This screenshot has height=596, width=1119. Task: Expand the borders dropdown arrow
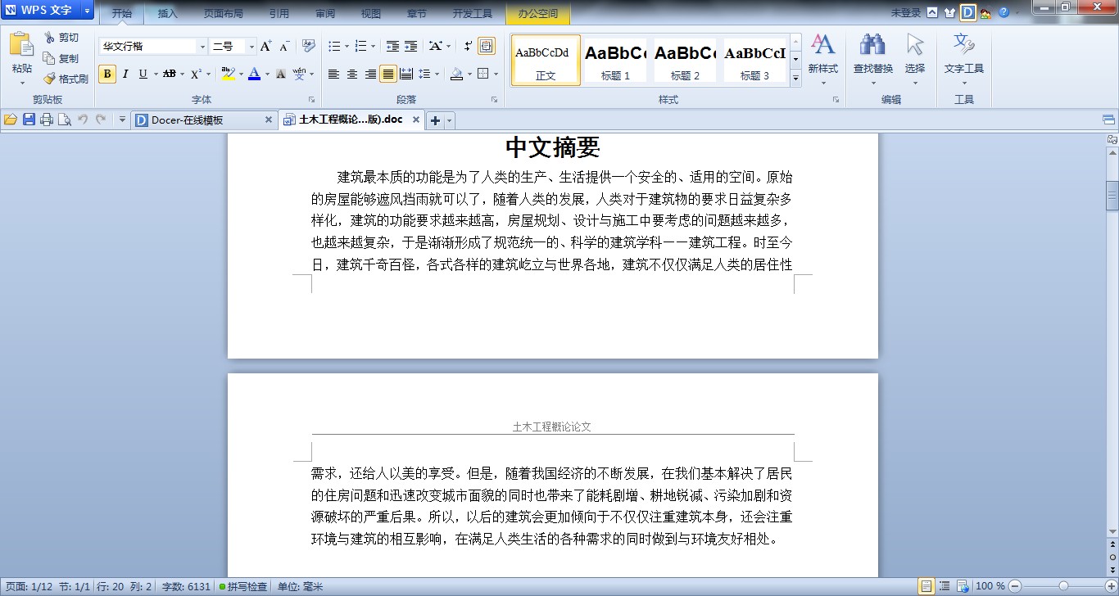coord(496,74)
